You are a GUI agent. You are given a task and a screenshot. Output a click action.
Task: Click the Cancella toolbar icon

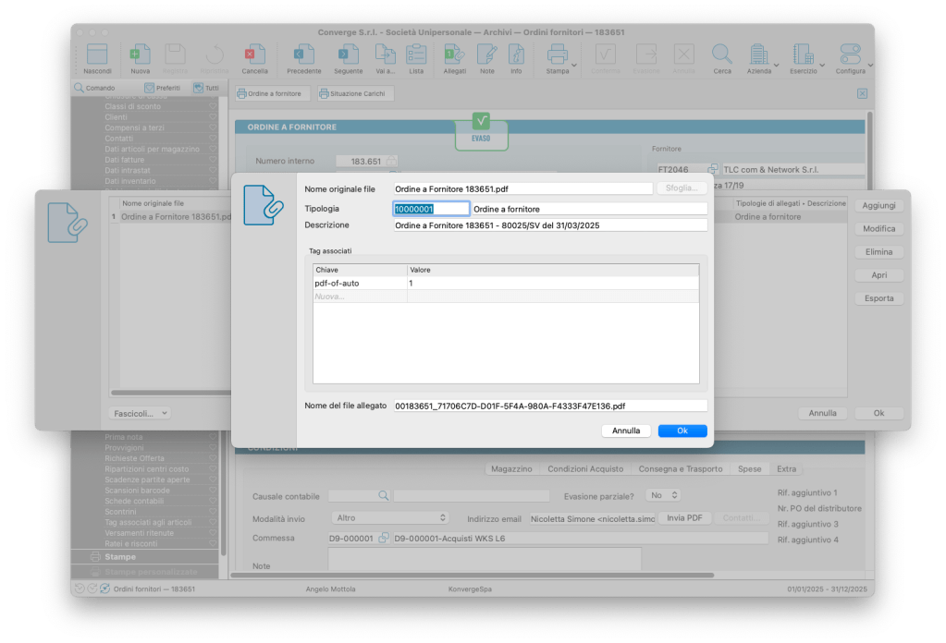(254, 55)
